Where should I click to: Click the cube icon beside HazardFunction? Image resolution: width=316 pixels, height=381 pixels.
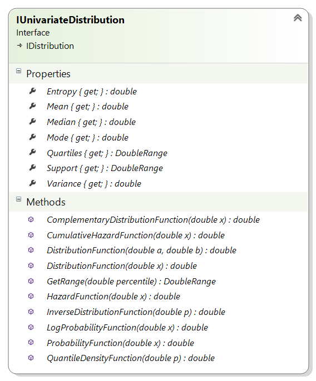tap(31, 296)
